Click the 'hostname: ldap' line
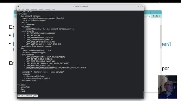This screenshot has height=101, width=181. pos(29,81)
